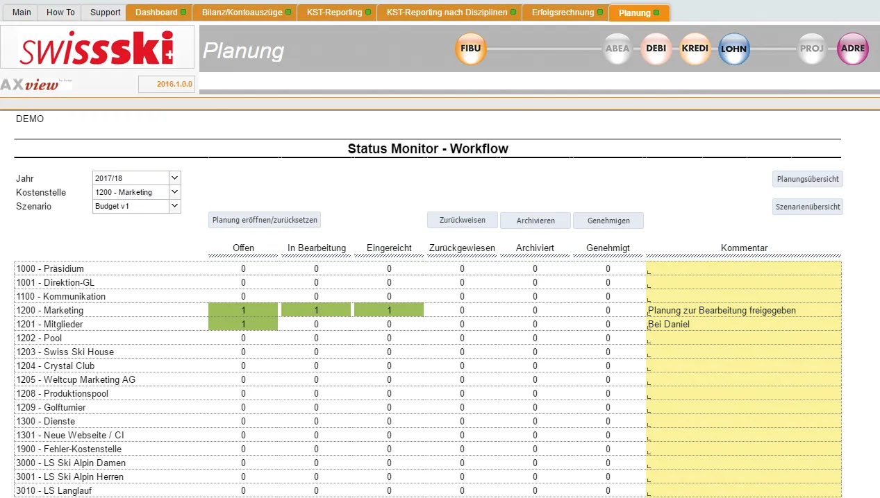Select the Planung tab

(x=640, y=12)
